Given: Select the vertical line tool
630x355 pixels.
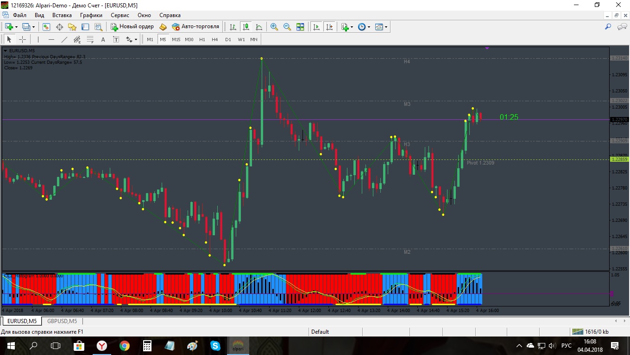Looking at the screenshot, I should (x=38, y=39).
